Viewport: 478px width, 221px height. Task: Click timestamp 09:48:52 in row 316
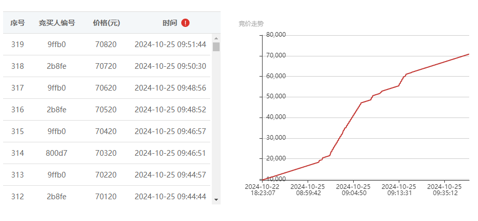(192, 109)
